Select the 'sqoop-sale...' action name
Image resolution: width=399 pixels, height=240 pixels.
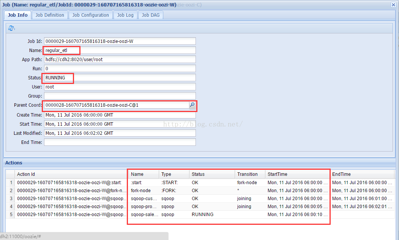click(145, 215)
